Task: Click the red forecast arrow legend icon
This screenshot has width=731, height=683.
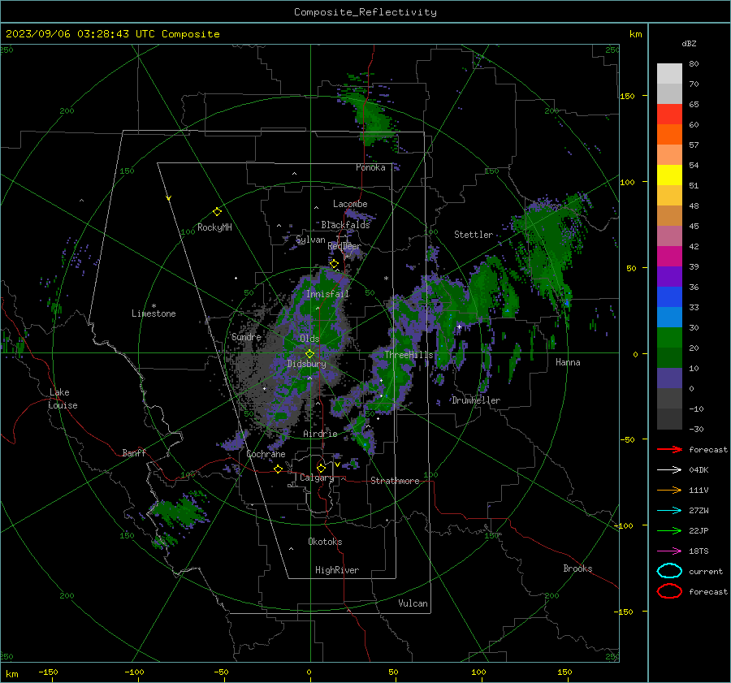Action: tap(669, 449)
